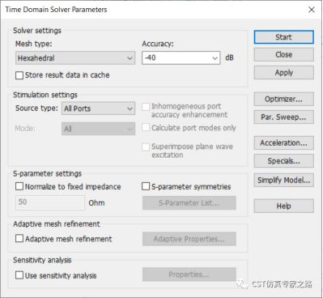This screenshot has width=323, height=298.
Task: Click the 'Ohm' unit label
Action: click(96, 203)
